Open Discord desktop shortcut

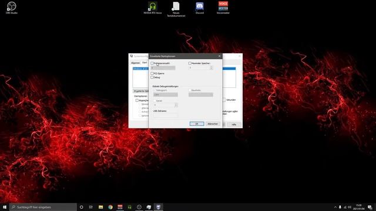point(200,8)
